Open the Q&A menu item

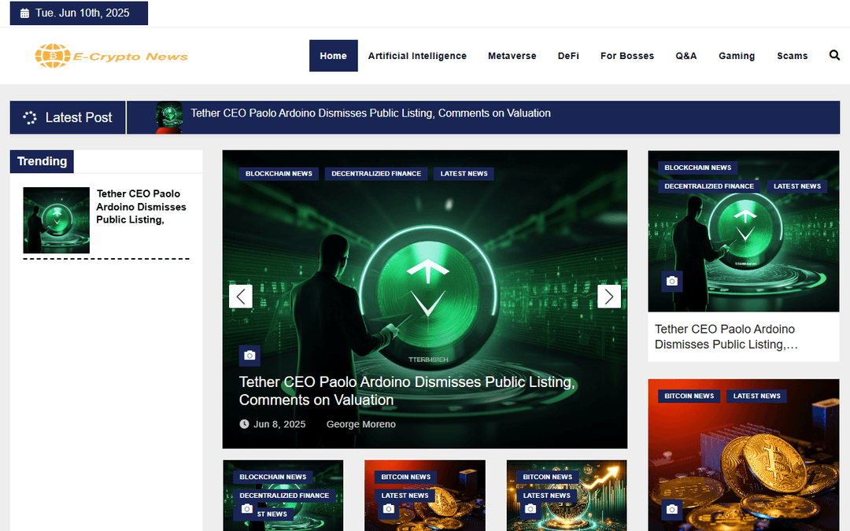tap(686, 56)
